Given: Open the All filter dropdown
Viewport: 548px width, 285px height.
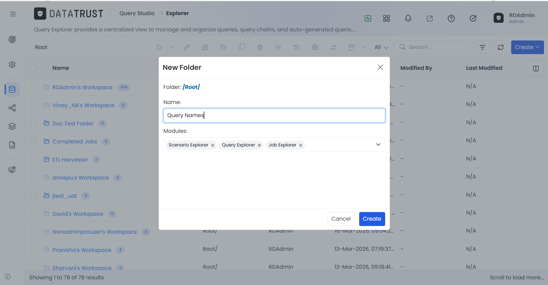Looking at the screenshot, I should click(381, 47).
